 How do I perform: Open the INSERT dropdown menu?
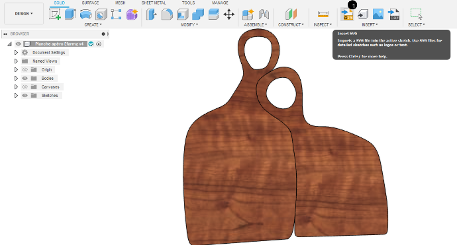(x=370, y=24)
